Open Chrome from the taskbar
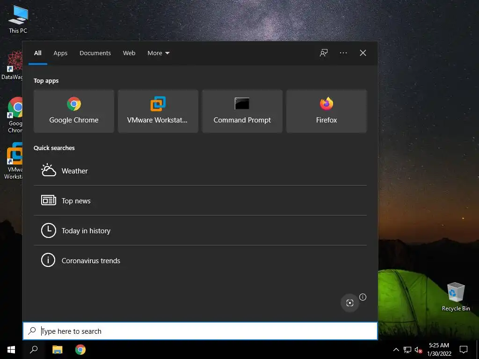The image size is (479, 359). [80, 350]
